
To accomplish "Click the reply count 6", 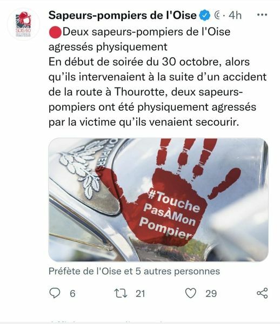I will click(72, 294).
